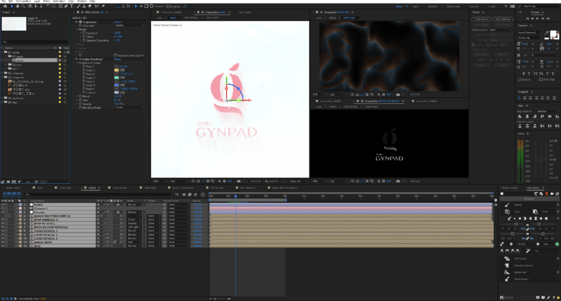Open the Color 1 swatch in 4-Color Gradient
561x301 pixels.
coord(116,70)
